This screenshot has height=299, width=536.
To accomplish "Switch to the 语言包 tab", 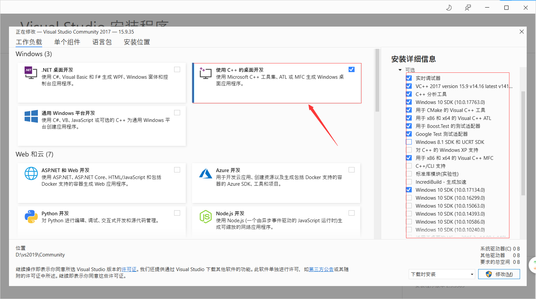I will (x=102, y=42).
